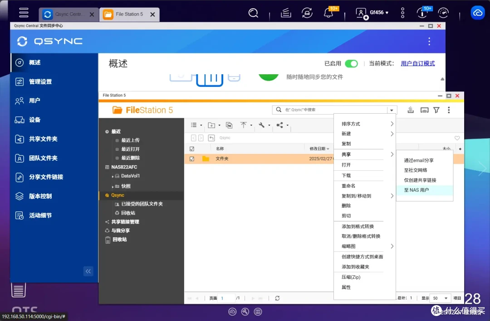Screen dimensions: 490x321
Task: Click the add column plus icon
Action: (x=460, y=149)
